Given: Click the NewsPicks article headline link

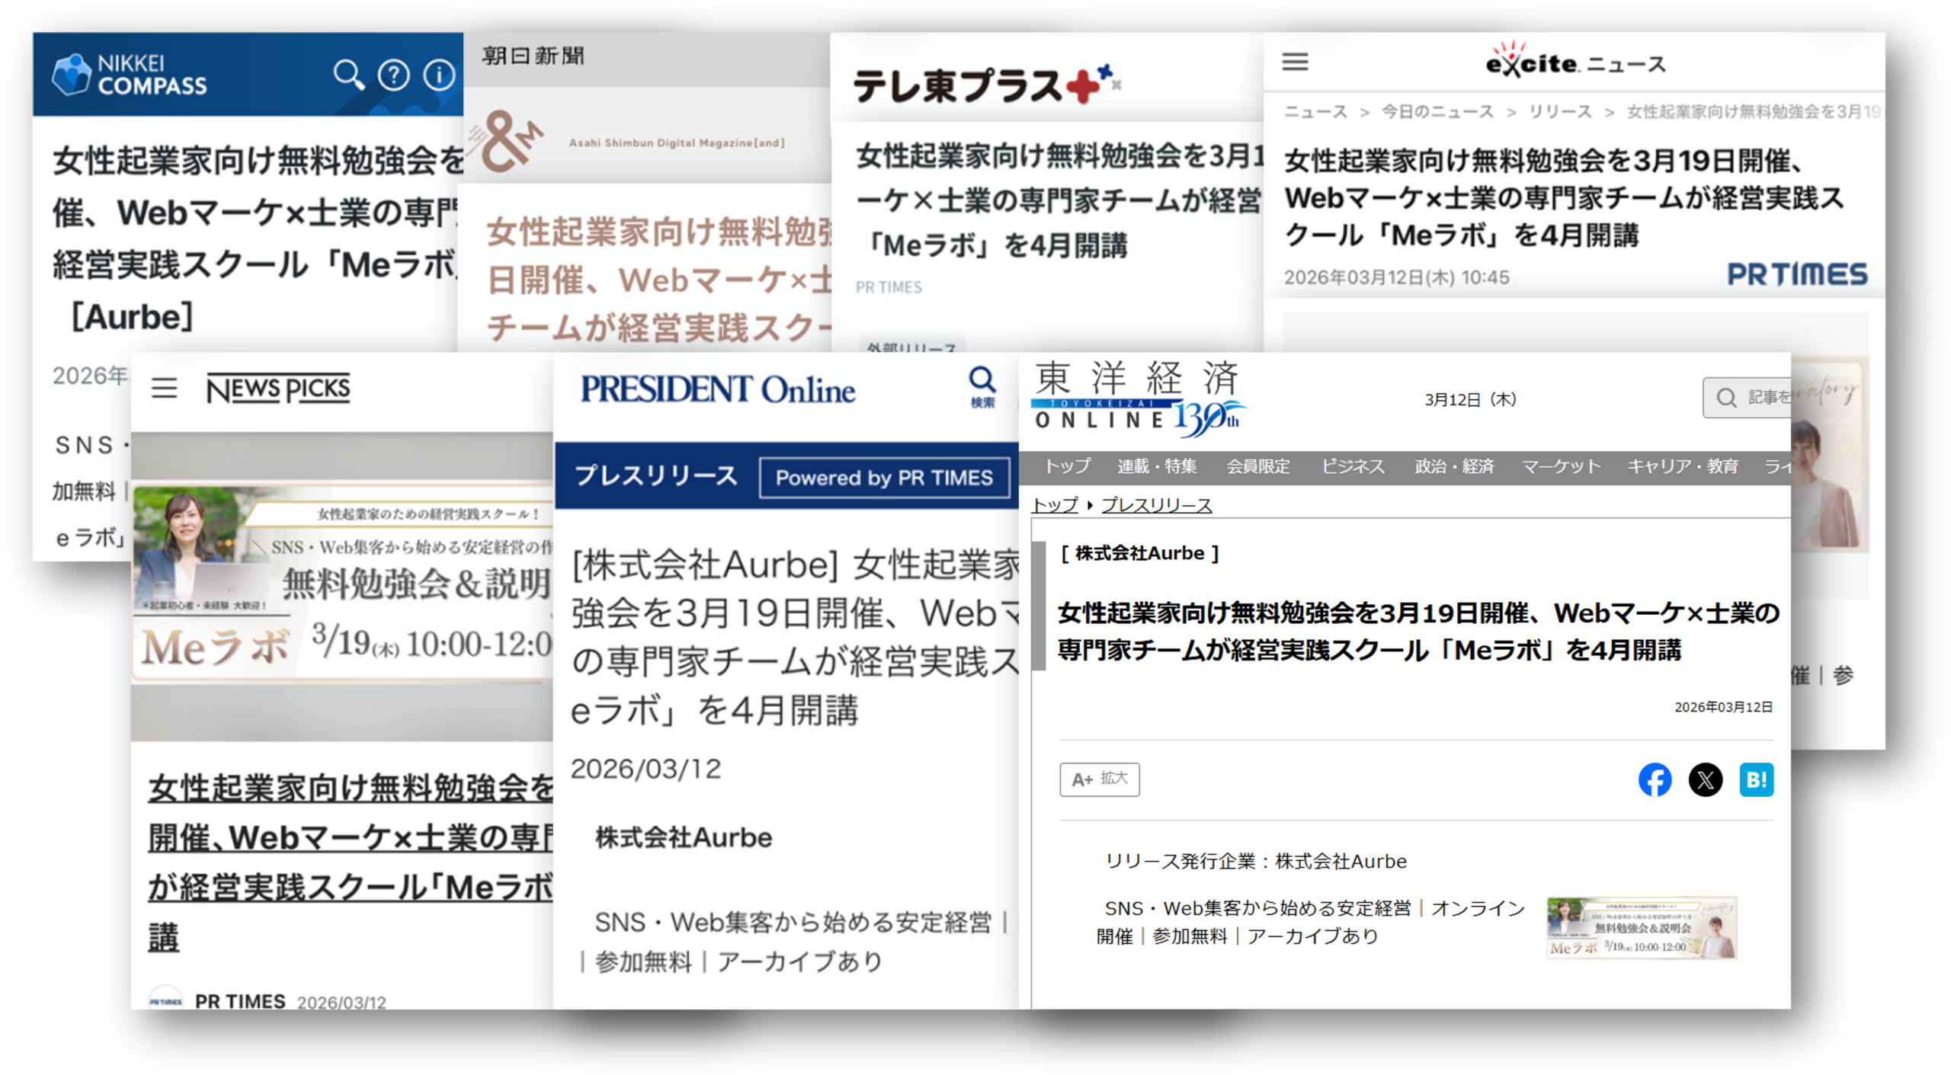Looking at the screenshot, I should pos(351,838).
